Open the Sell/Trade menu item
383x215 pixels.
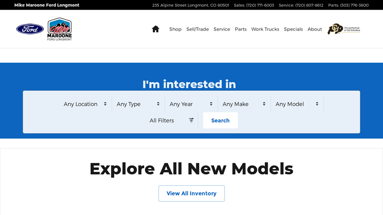pyautogui.click(x=197, y=29)
